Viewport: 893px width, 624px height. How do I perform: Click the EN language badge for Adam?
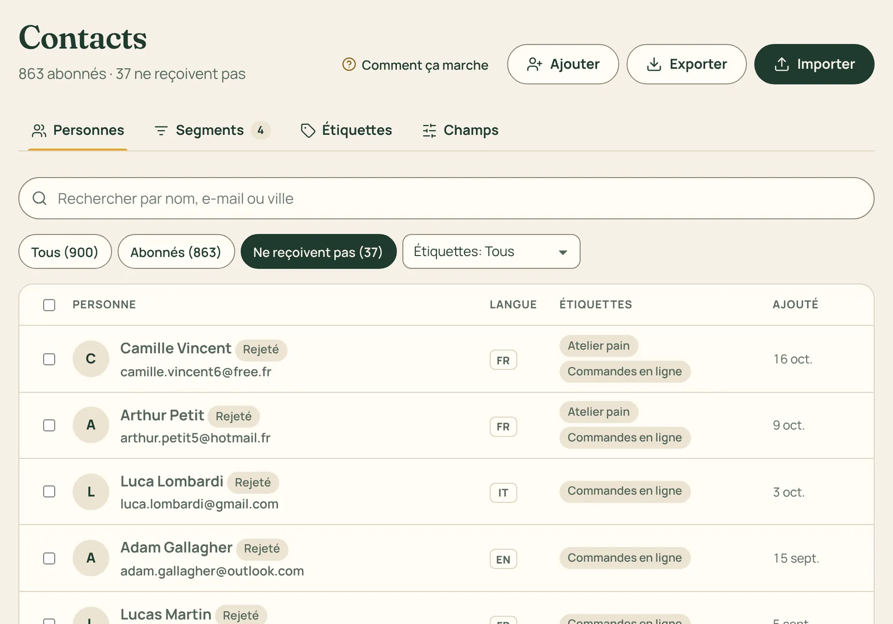point(503,559)
